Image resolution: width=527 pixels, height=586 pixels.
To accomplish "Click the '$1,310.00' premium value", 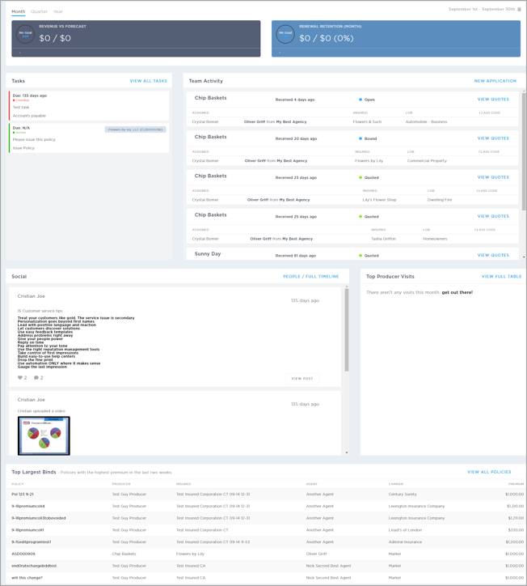I will point(515,506).
